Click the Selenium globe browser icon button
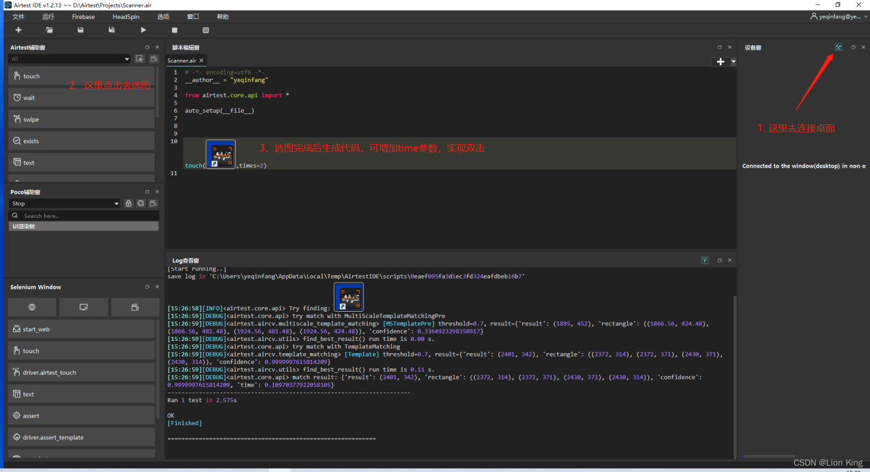870x472 pixels. (32, 307)
